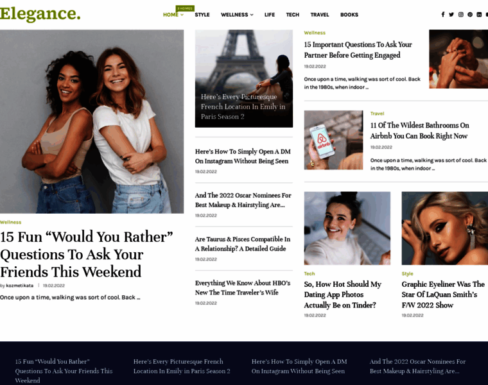
Task: Open the Style menu item
Action: 202,15
